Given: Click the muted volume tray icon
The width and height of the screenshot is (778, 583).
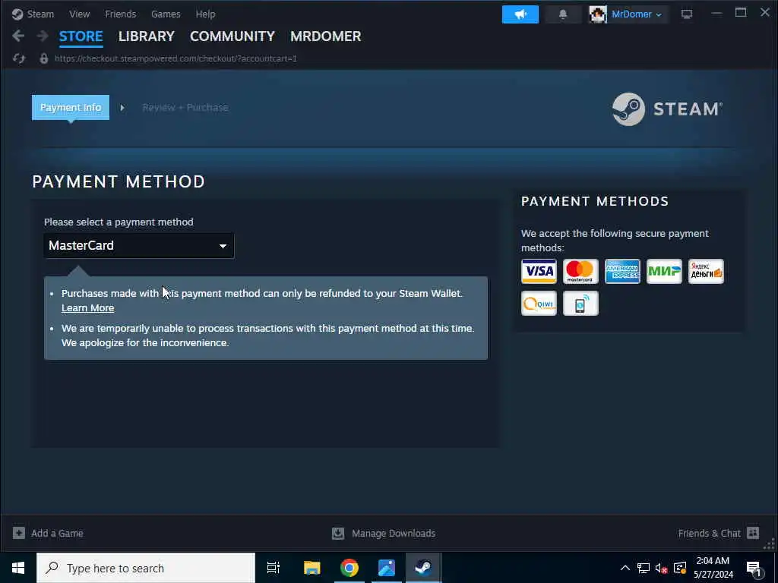Looking at the screenshot, I should click(662, 568).
